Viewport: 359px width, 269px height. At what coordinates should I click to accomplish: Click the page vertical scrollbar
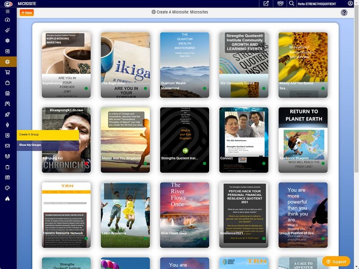point(356,88)
